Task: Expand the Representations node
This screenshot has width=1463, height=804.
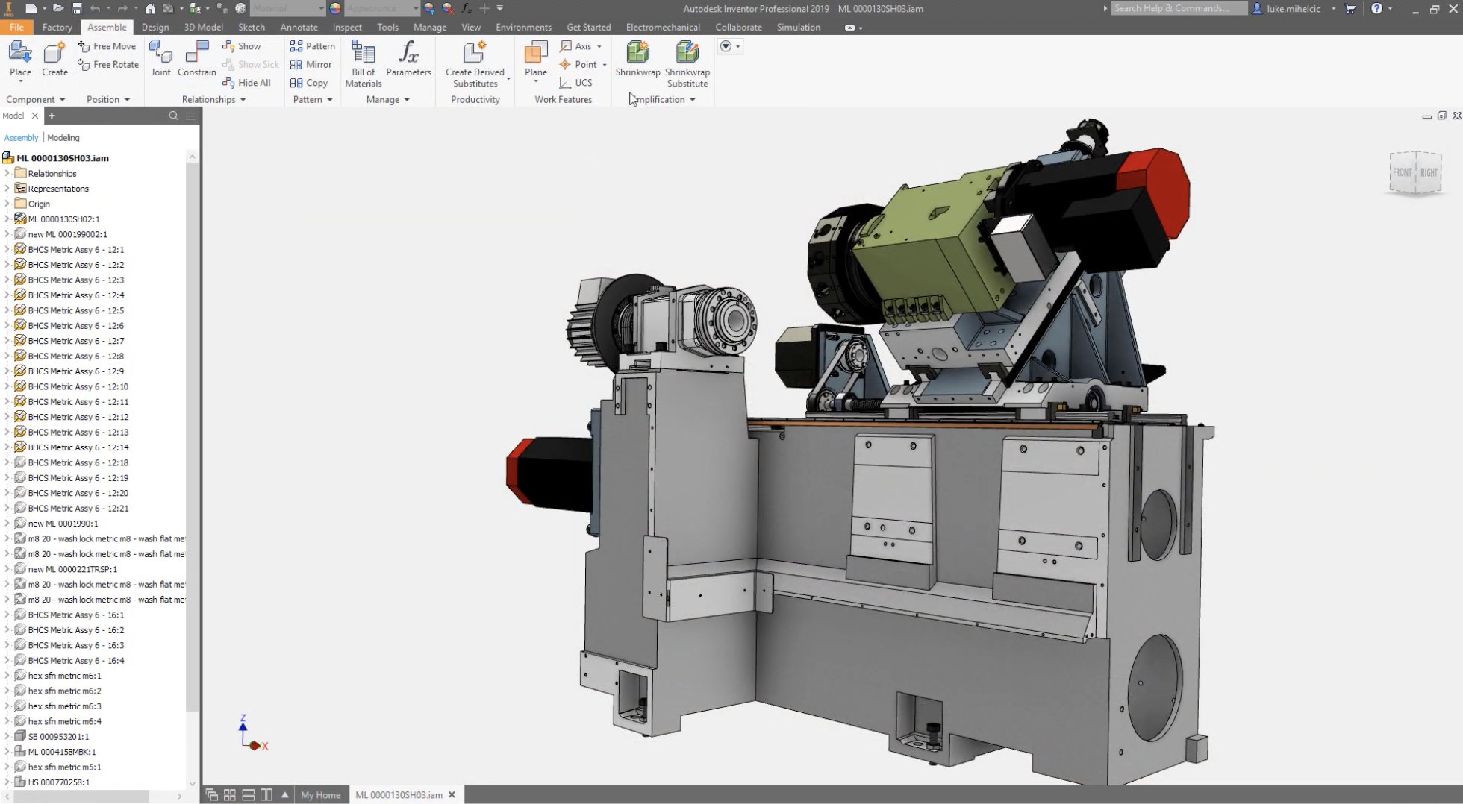Action: [x=7, y=189]
